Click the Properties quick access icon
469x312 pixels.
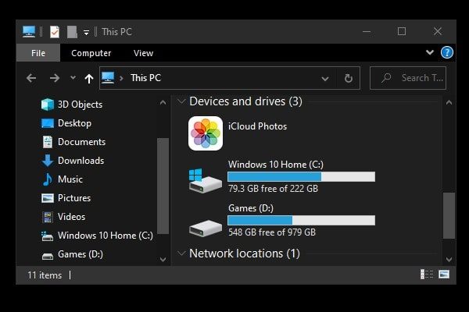coord(55,32)
